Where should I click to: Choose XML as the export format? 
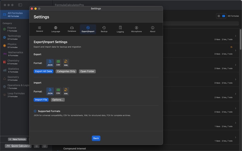(66, 63)
